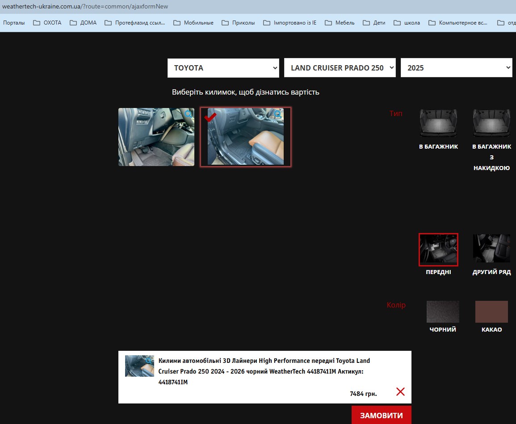Click the 'В багажник' trunk mat icon

pos(438,123)
